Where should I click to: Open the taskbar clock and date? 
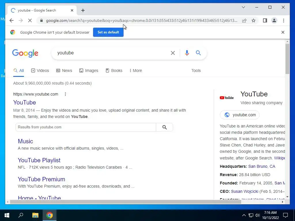[270, 215]
